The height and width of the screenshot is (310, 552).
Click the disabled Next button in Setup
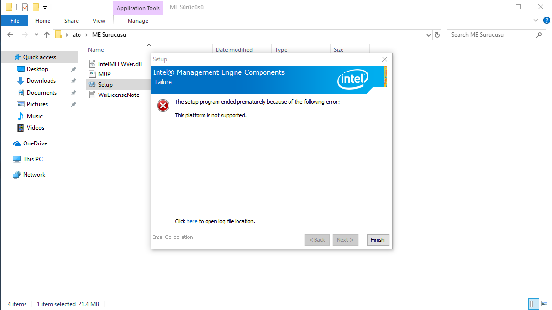click(x=345, y=240)
